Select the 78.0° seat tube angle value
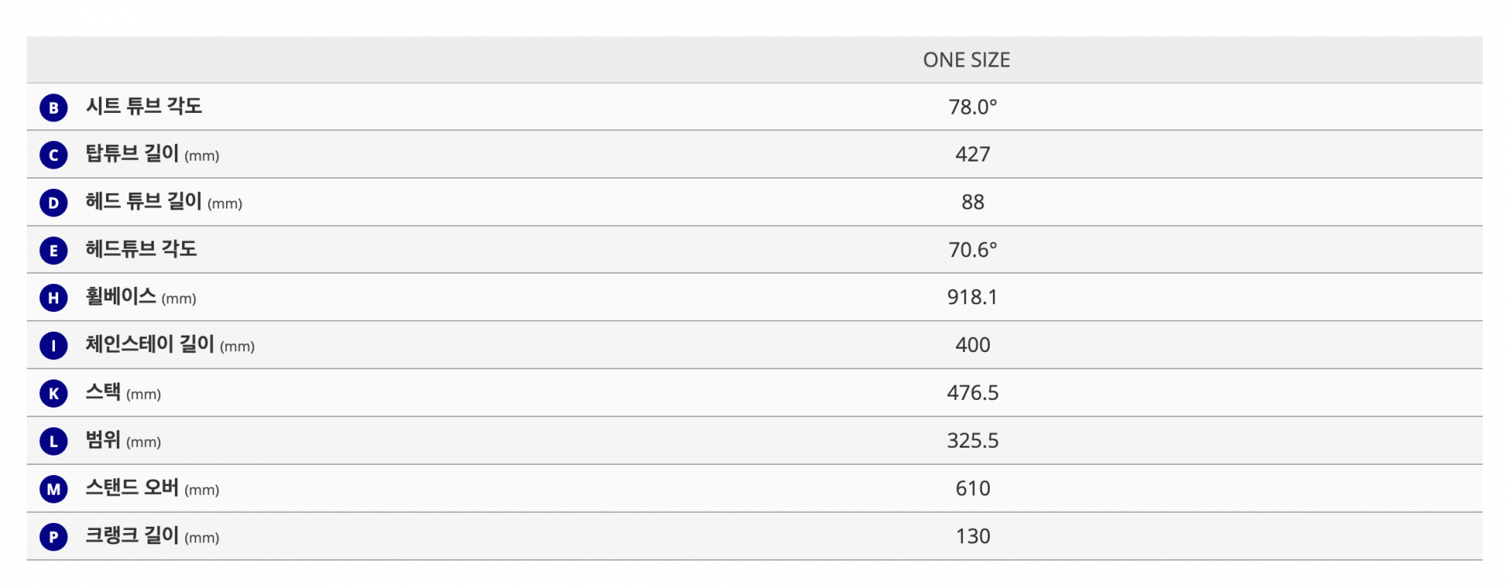 click(972, 107)
